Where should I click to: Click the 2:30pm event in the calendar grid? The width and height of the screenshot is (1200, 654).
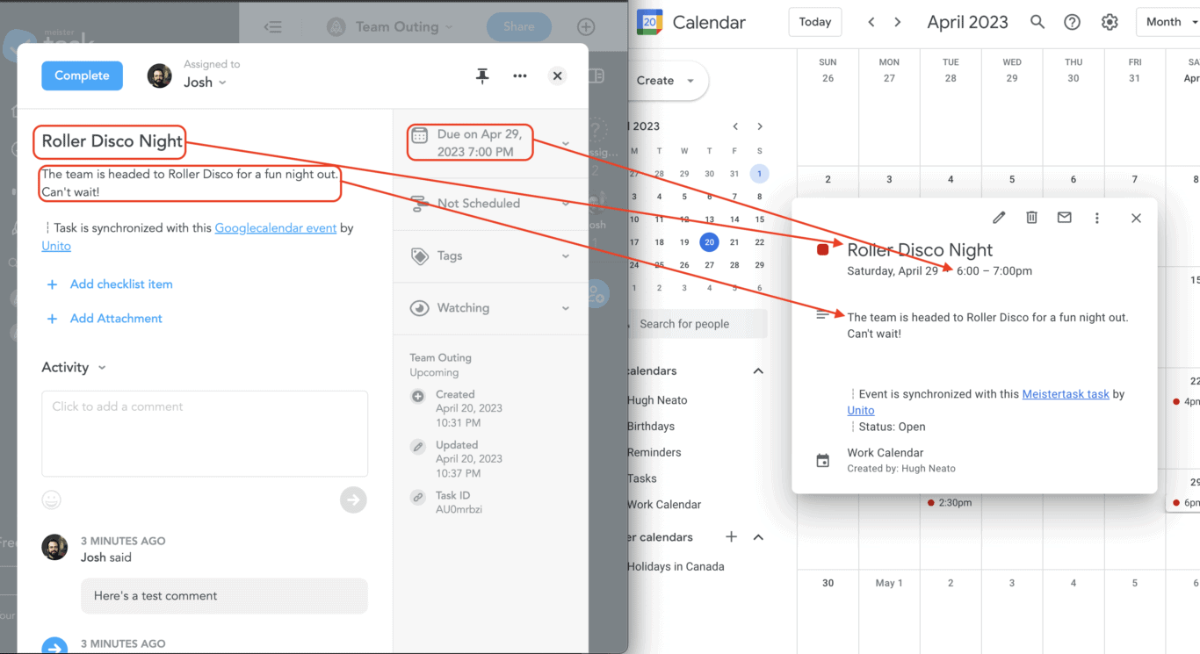click(951, 503)
